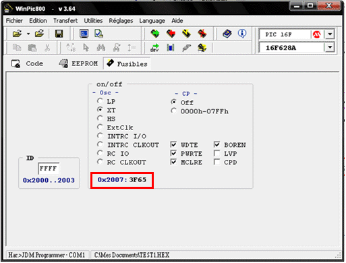Uncheck the BOREN checkbox

pyautogui.click(x=217, y=144)
